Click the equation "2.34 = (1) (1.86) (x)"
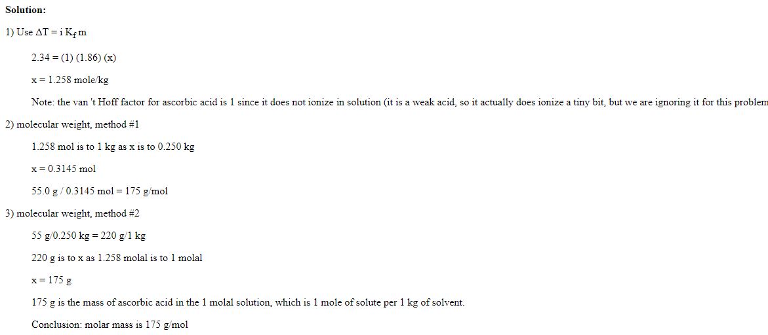 pyautogui.click(x=73, y=58)
